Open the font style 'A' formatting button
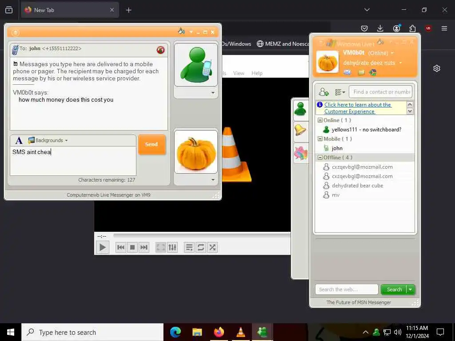The height and width of the screenshot is (341, 455). [19, 141]
